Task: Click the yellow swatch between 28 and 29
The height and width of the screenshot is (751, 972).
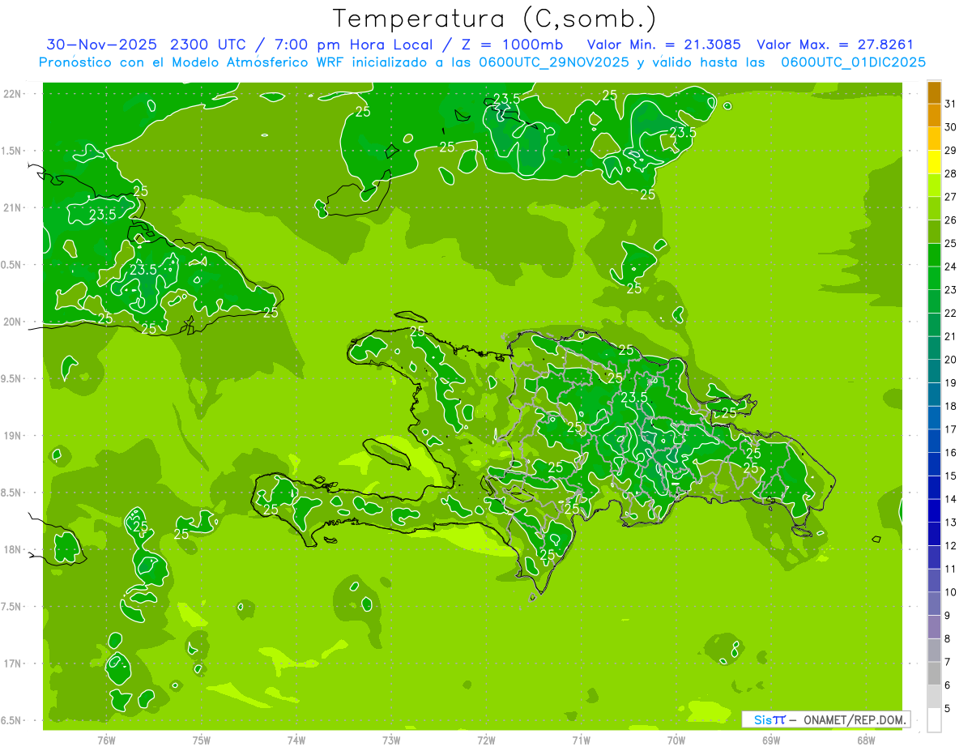Action: pos(934,163)
